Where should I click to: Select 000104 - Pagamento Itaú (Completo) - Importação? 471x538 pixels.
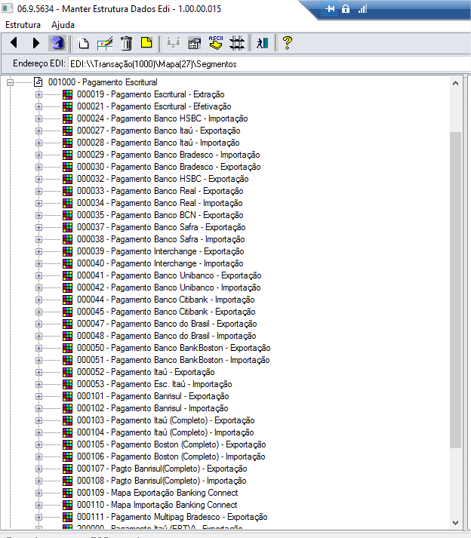tap(165, 432)
